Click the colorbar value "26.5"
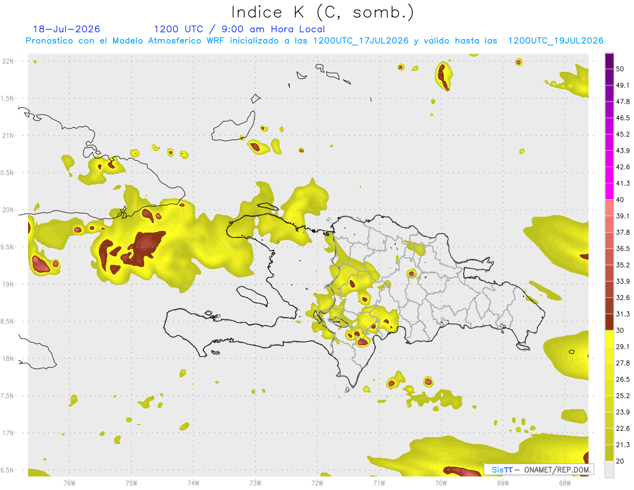The image size is (634, 490). [623, 380]
